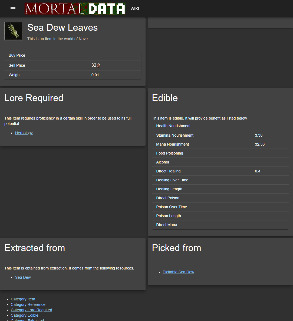The width and height of the screenshot is (293, 321).
Task: Click the Weight row in item table
Action: pyautogui.click(x=73, y=75)
